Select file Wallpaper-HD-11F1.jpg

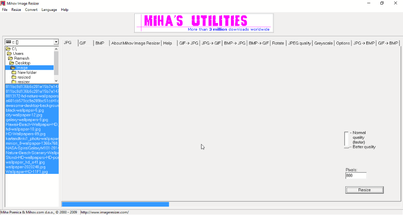tap(32, 172)
